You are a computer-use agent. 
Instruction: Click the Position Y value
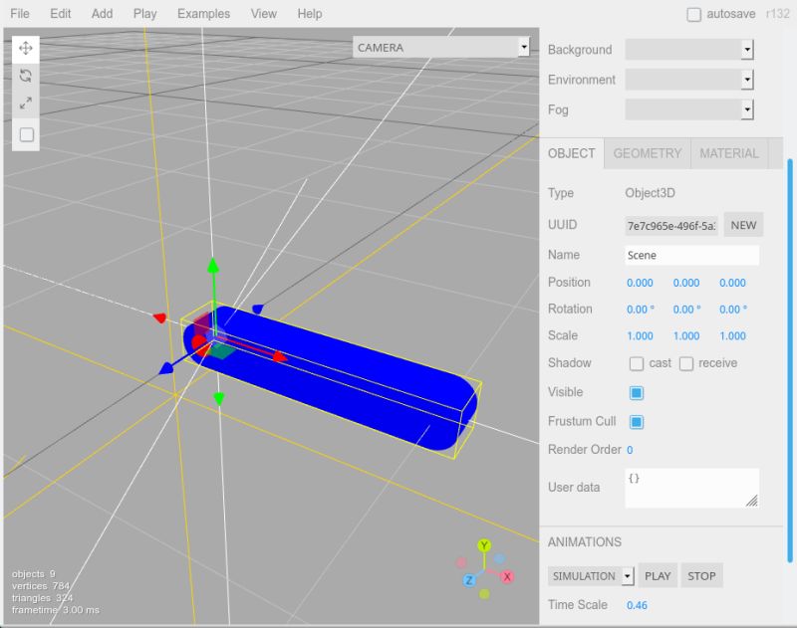click(x=686, y=283)
